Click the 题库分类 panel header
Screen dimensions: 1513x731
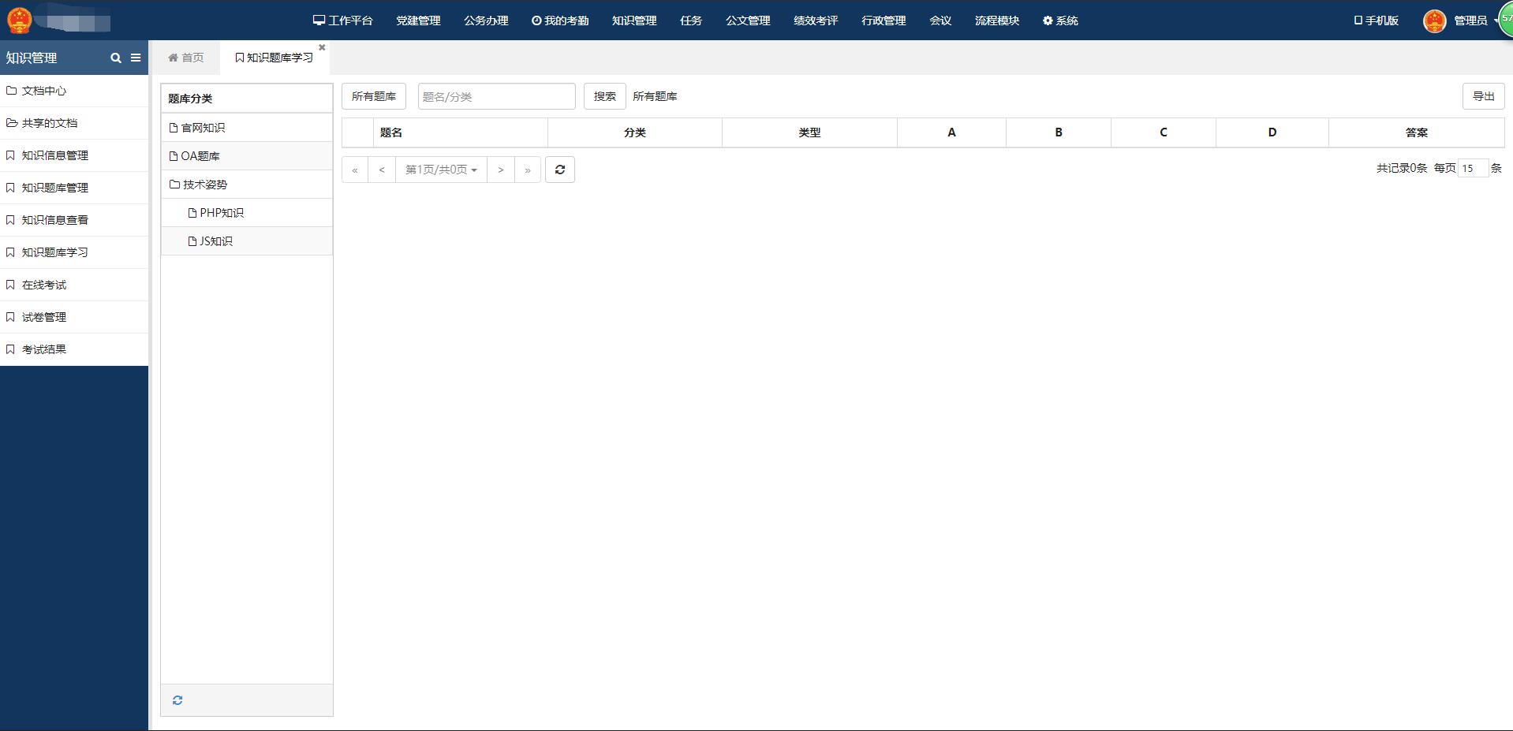(x=246, y=99)
